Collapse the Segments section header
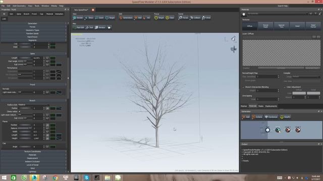 [x=32, y=40]
